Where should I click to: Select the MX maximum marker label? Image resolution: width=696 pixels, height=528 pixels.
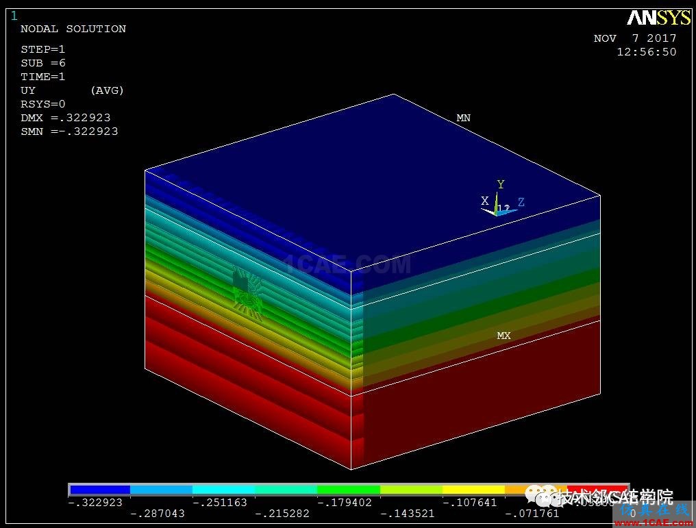504,336
